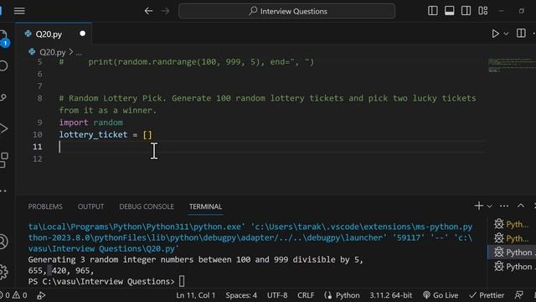
Task: Open the feedback icon in status bar
Action: [x=518, y=295]
